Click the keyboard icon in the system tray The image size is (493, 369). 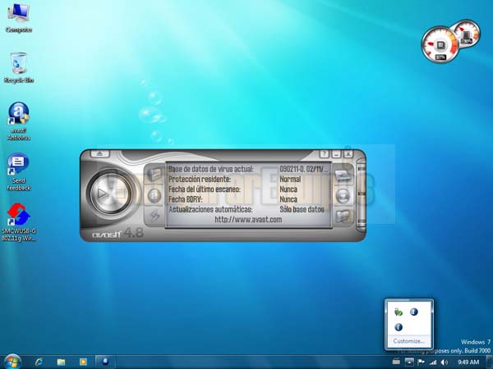tap(396, 362)
